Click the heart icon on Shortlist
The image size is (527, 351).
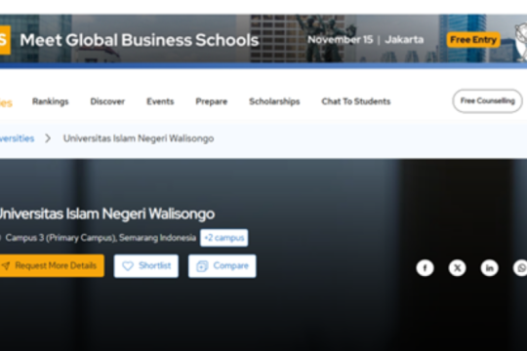click(128, 266)
